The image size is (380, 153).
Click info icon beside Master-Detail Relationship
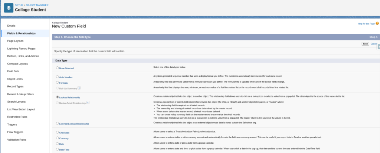(88, 102)
